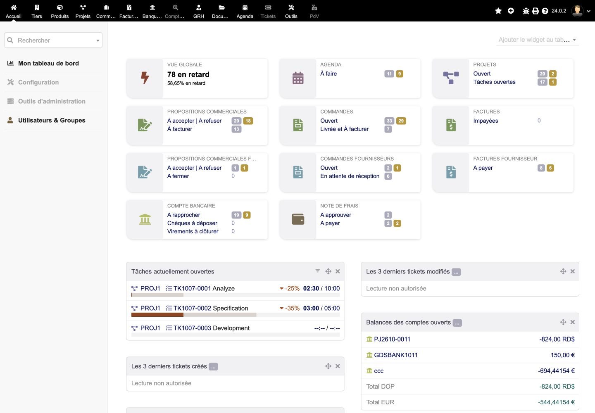
Task: Click the plus quick-add icon
Action: point(511,11)
